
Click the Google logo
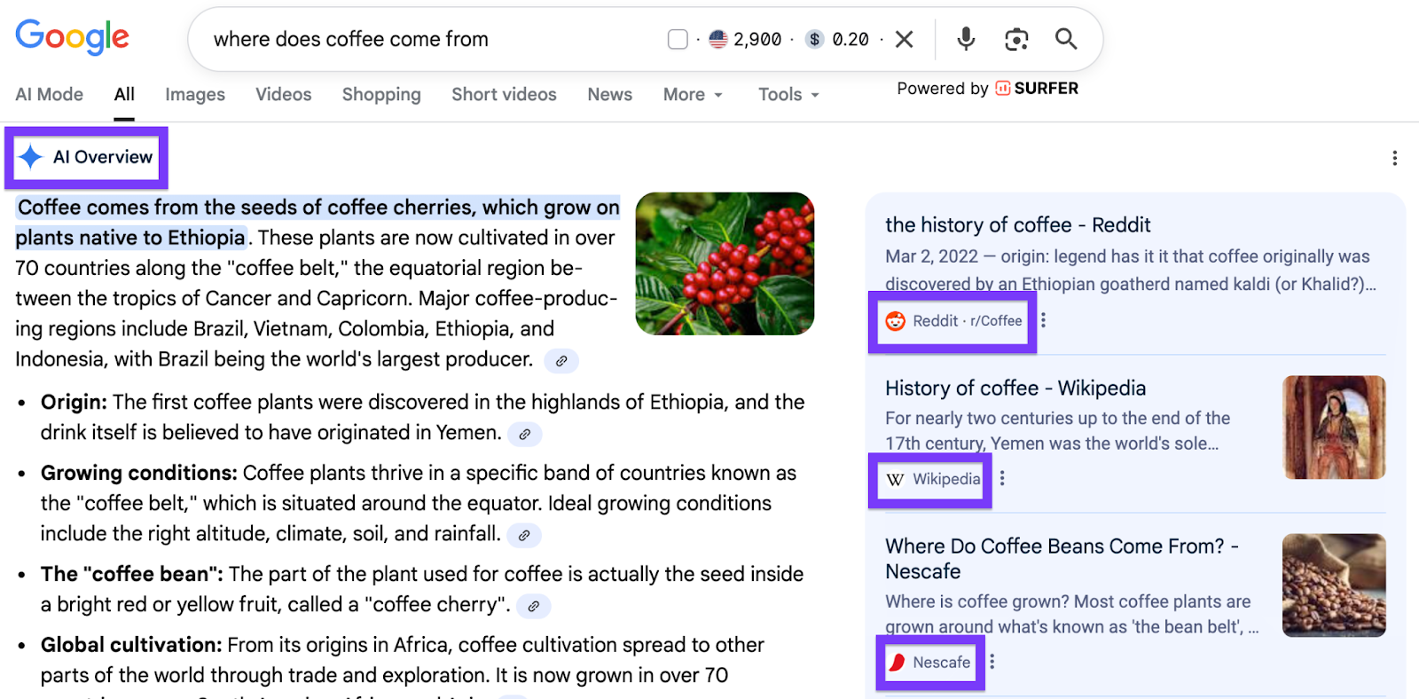click(x=73, y=37)
